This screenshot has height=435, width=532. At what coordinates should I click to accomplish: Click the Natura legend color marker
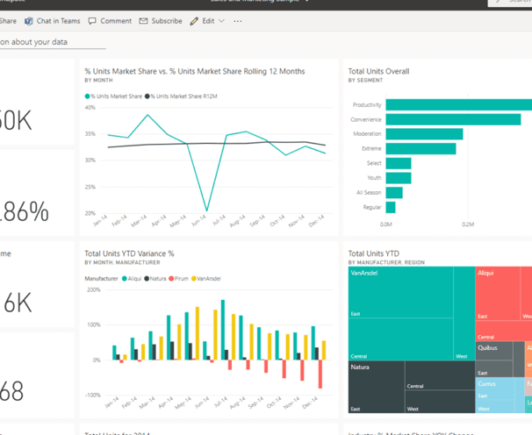point(147,279)
